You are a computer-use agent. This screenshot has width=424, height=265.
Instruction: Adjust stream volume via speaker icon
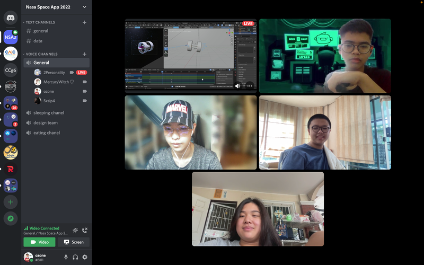[x=237, y=86]
